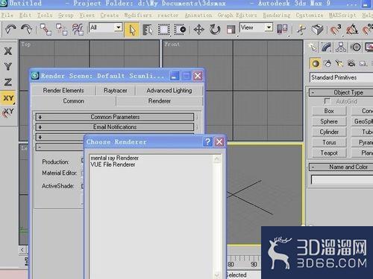Toggle the 3D Snaps magnet icon

[x=335, y=30]
